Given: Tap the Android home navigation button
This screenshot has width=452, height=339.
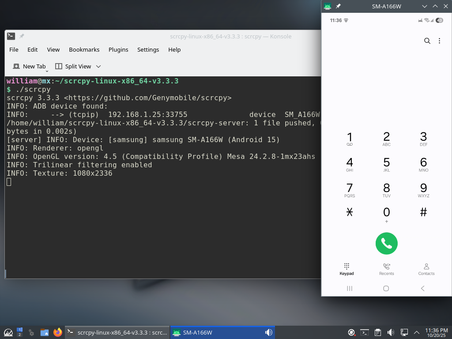Looking at the screenshot, I should [386, 288].
